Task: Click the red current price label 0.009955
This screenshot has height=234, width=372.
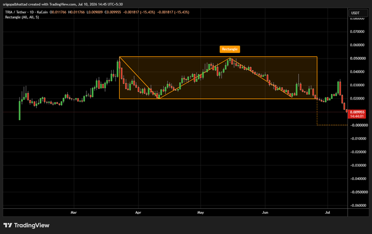Action: tap(357, 112)
